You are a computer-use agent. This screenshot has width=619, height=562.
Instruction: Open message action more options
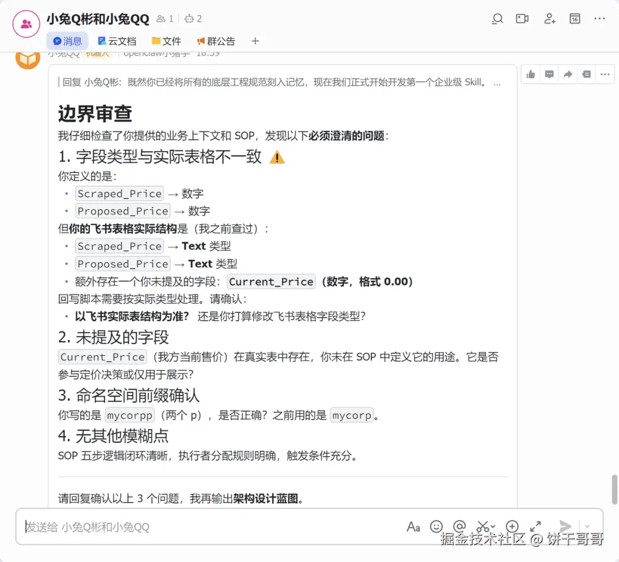(605, 74)
